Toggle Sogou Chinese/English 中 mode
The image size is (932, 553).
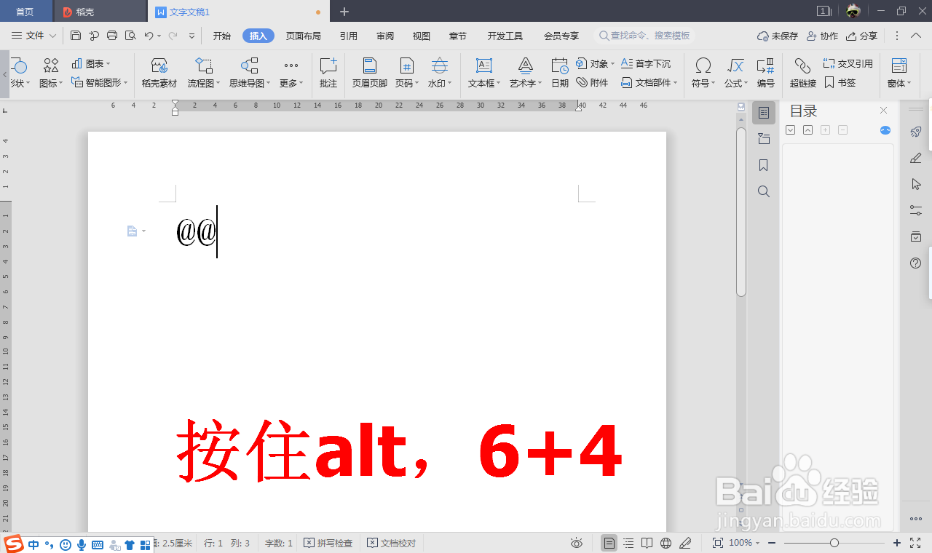[33, 544]
